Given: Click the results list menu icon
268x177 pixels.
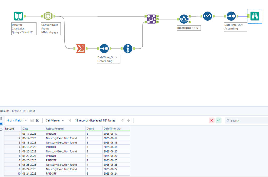Looking at the screenshot, I should point(1,119).
